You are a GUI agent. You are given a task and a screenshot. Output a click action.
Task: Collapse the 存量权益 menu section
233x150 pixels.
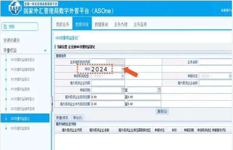pos(45,51)
